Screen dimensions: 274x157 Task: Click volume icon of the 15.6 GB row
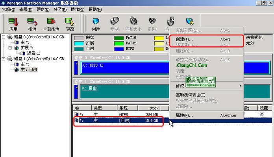[76, 120]
